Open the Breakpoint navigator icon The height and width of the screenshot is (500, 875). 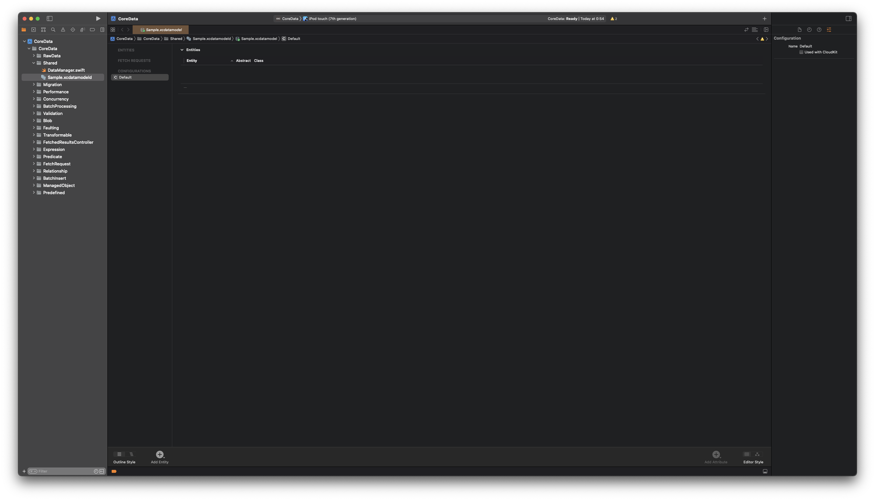tap(92, 30)
